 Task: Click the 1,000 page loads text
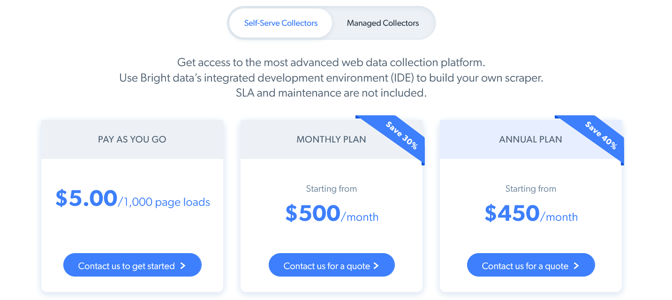[166, 202]
